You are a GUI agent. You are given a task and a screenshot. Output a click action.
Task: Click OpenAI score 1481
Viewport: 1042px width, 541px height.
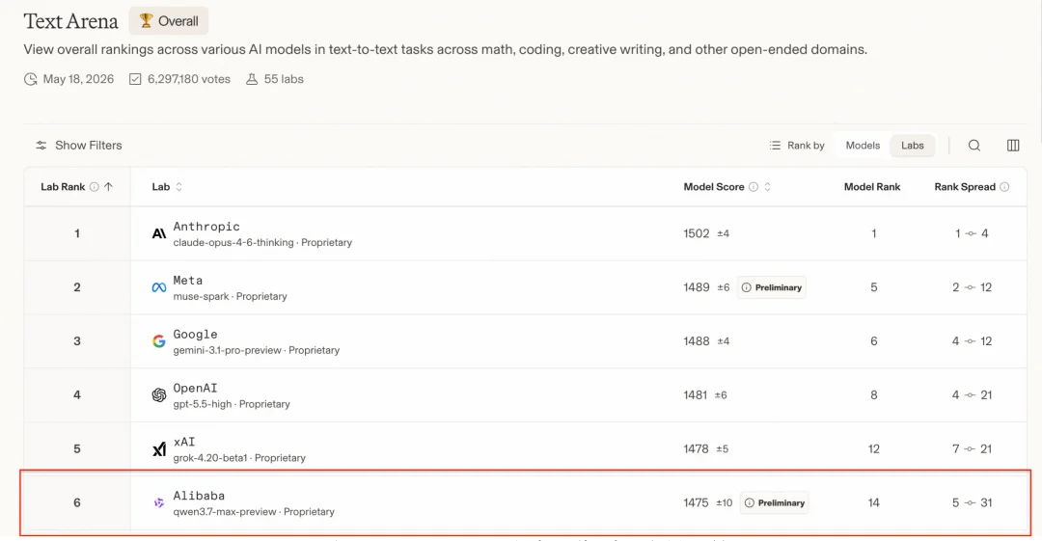click(x=695, y=394)
